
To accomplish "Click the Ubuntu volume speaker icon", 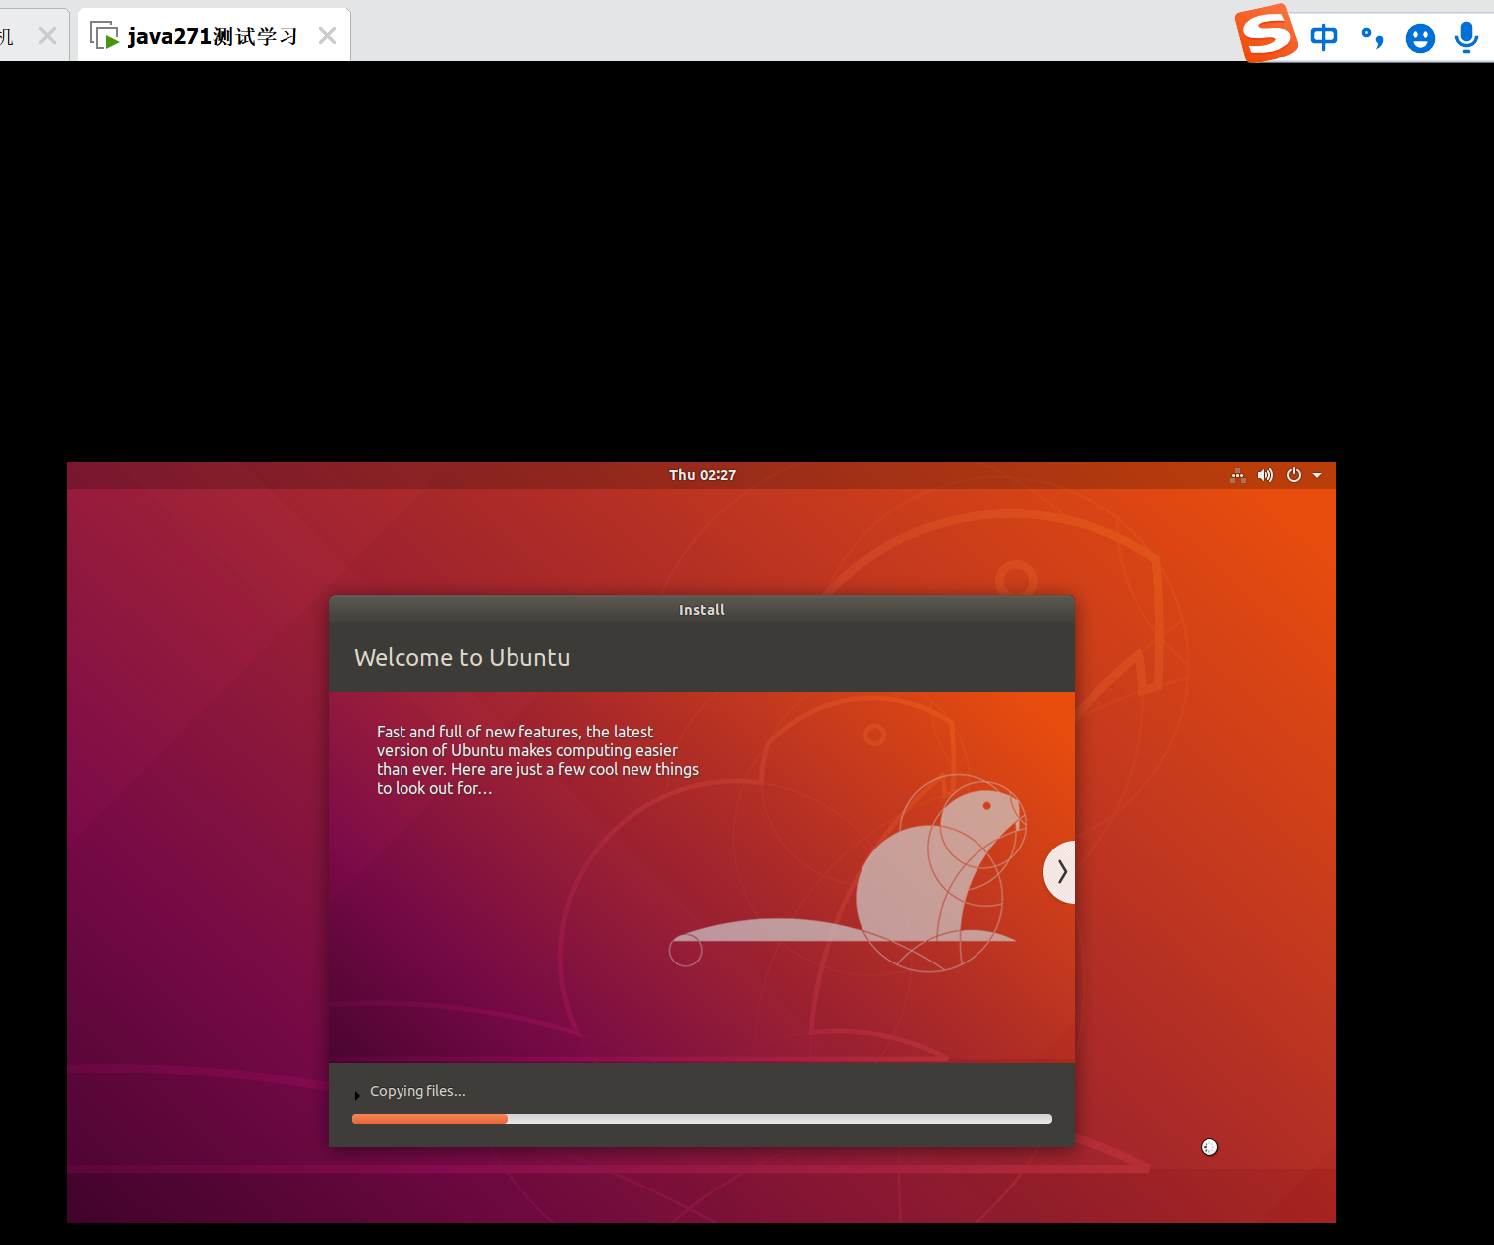I will coord(1265,475).
